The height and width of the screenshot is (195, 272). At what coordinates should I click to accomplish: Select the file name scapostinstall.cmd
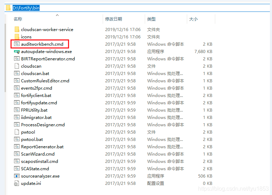40,162
